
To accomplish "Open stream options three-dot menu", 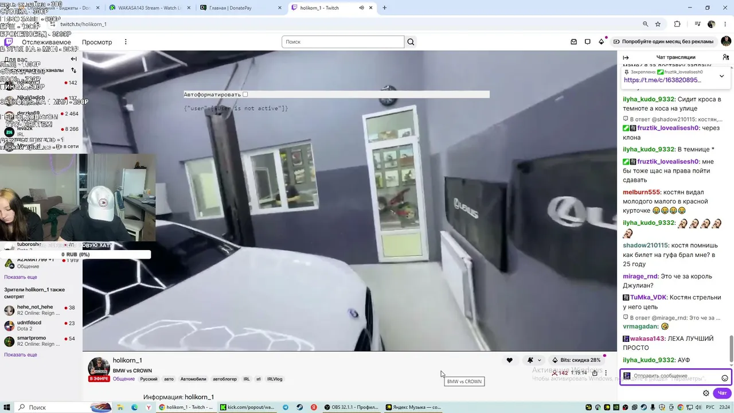I will [606, 373].
